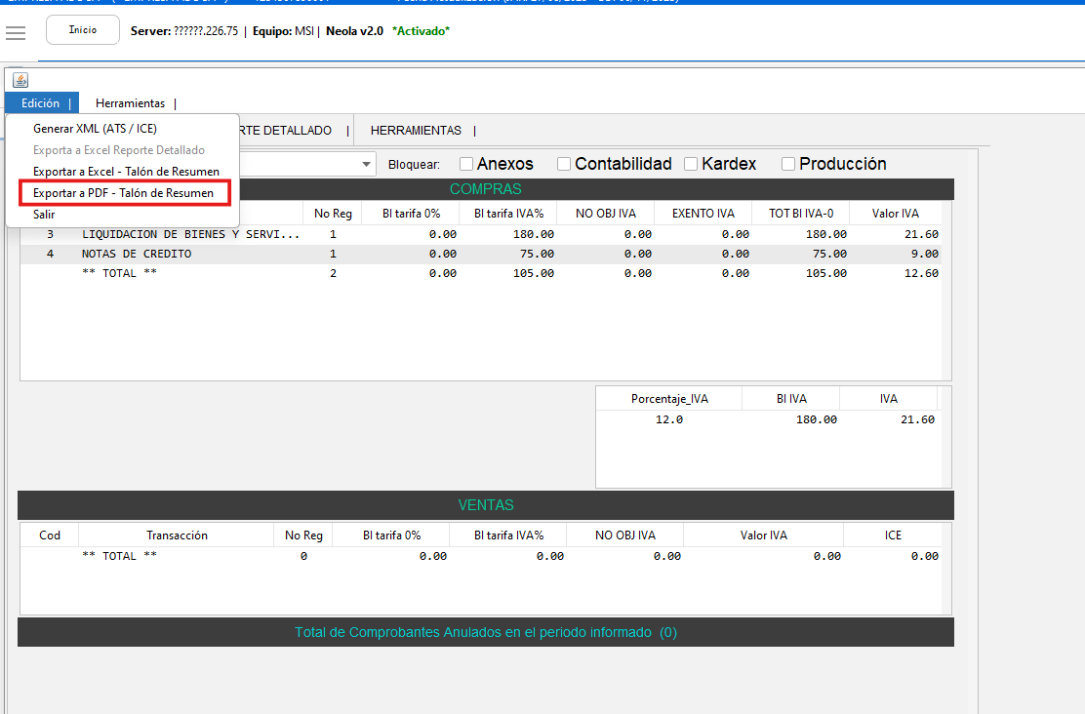
Task: Tick the Producción checkbox
Action: tap(788, 164)
